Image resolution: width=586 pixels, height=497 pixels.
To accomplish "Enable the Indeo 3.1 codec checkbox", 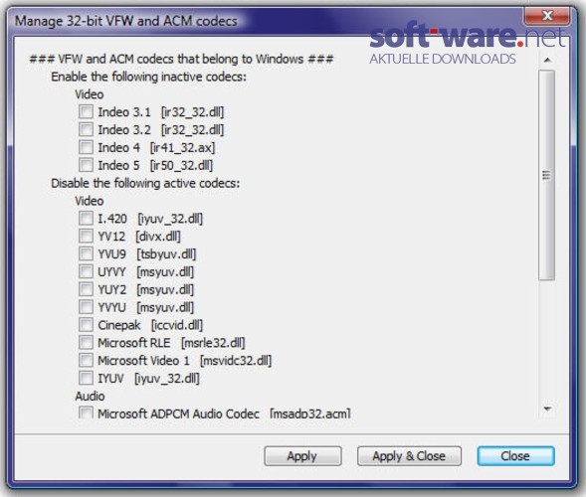I will 86,111.
